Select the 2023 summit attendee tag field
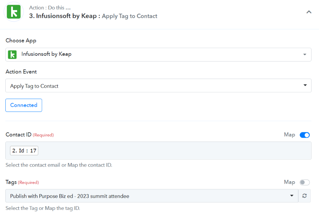 pyautogui.click(x=152, y=196)
